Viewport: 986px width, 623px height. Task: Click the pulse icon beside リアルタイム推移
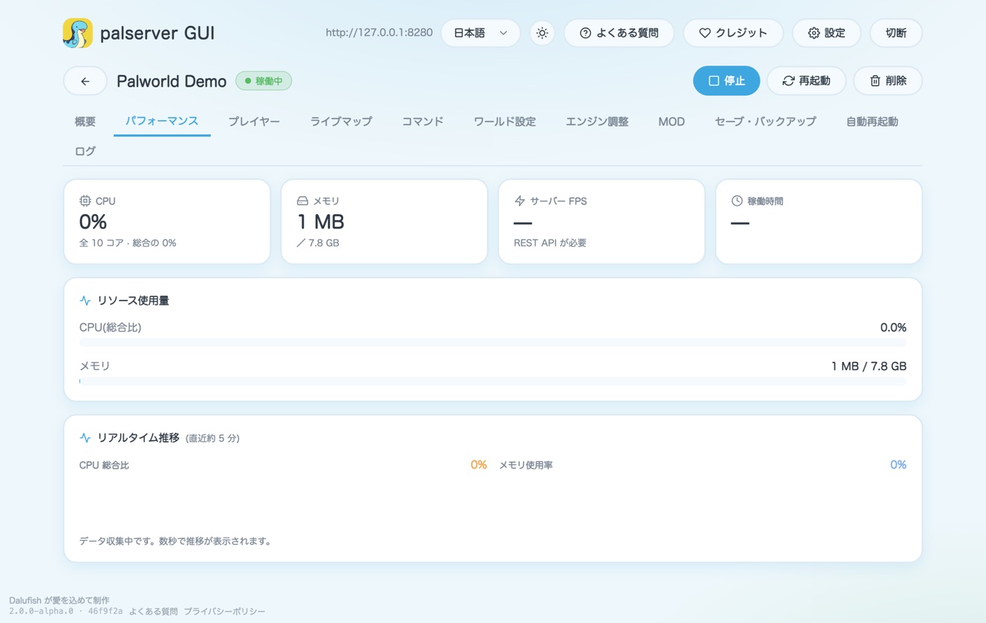(85, 438)
